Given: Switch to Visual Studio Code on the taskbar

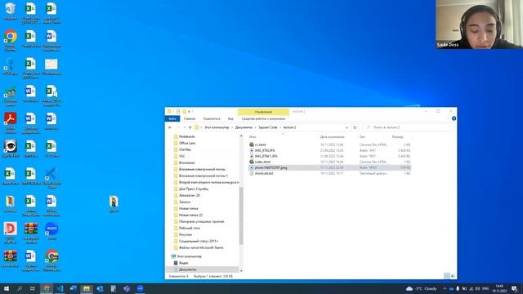Looking at the screenshot, I should coord(60,288).
